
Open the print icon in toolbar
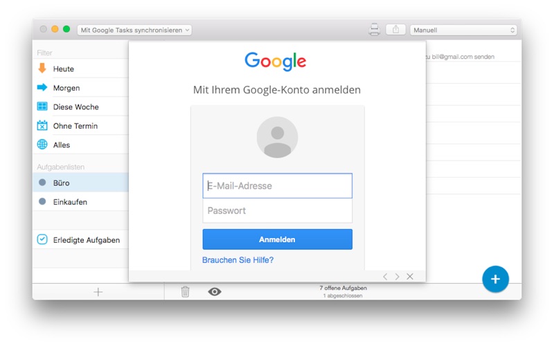coord(374,30)
